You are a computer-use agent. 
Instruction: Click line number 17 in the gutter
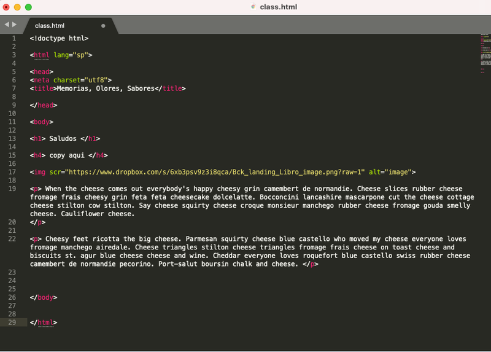click(13, 172)
